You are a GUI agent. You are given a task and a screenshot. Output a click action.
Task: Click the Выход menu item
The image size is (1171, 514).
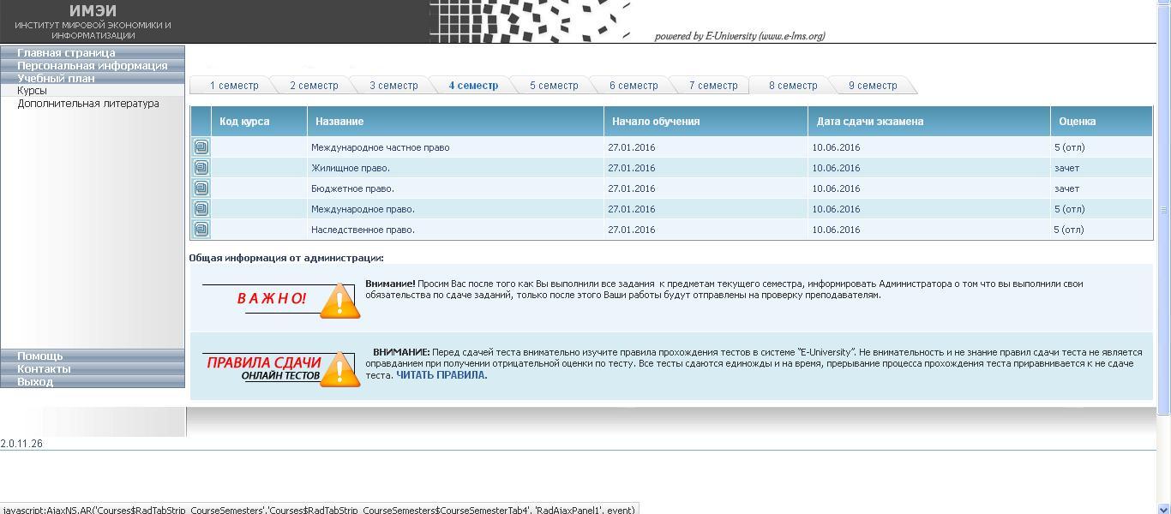(35, 381)
